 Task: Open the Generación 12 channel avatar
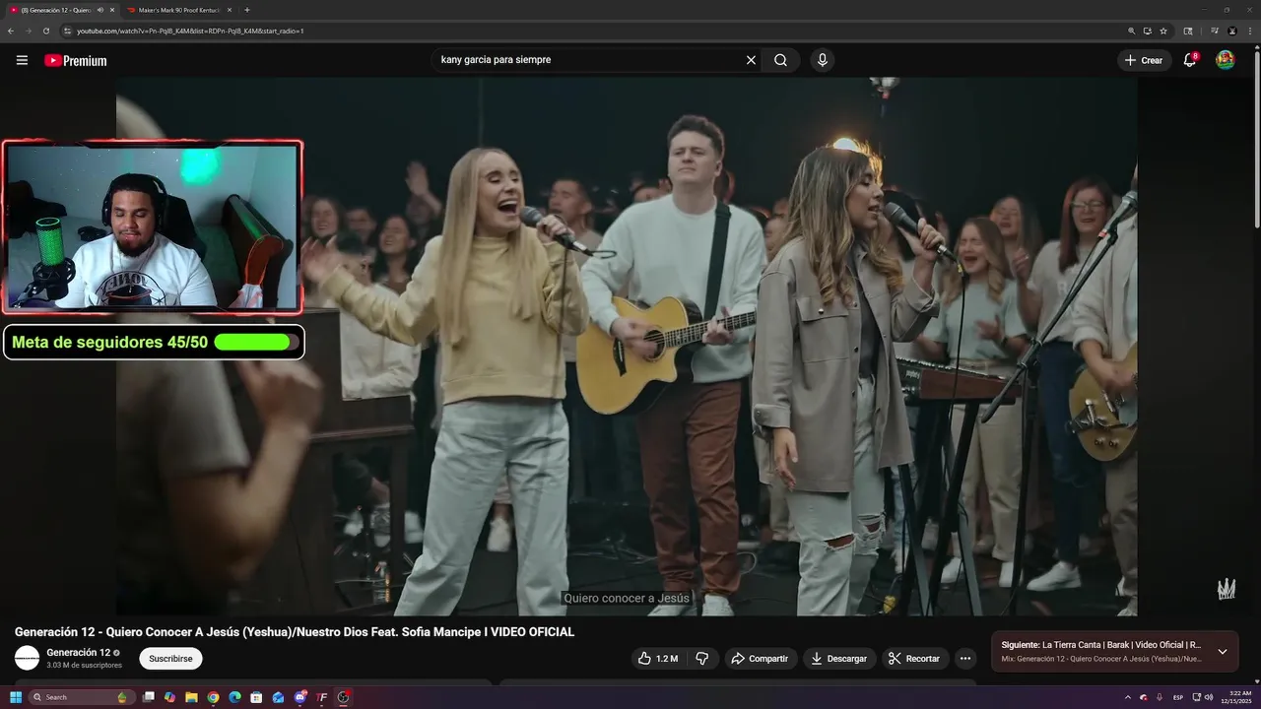[27, 658]
